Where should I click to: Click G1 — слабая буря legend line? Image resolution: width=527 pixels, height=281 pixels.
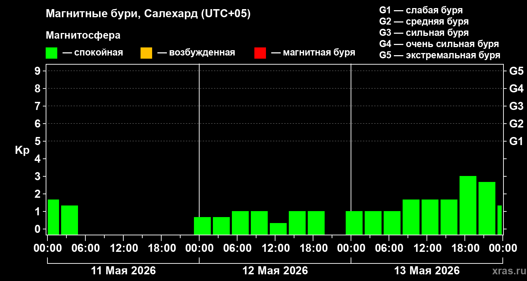click(x=421, y=10)
